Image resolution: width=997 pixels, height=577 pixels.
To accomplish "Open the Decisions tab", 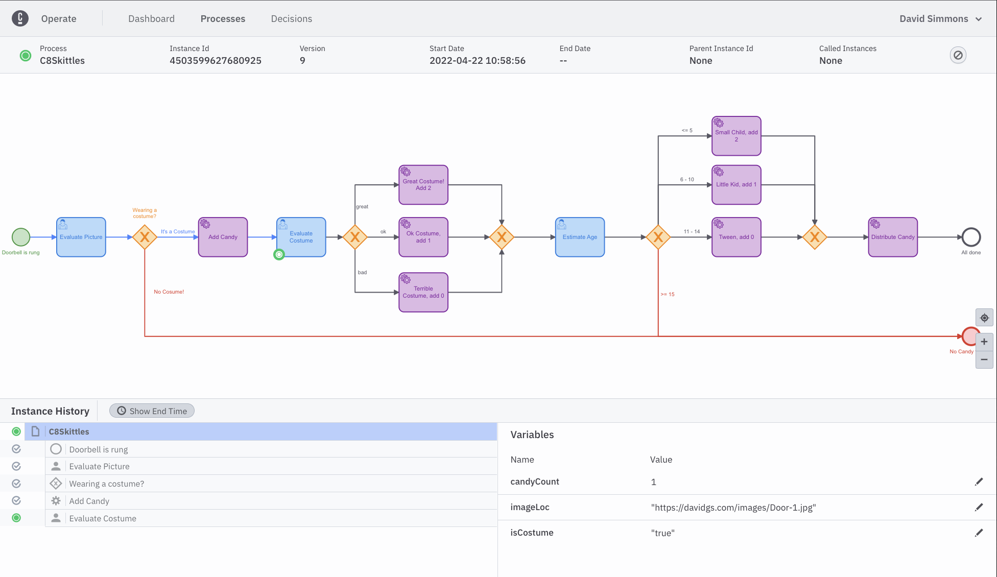I will click(291, 19).
